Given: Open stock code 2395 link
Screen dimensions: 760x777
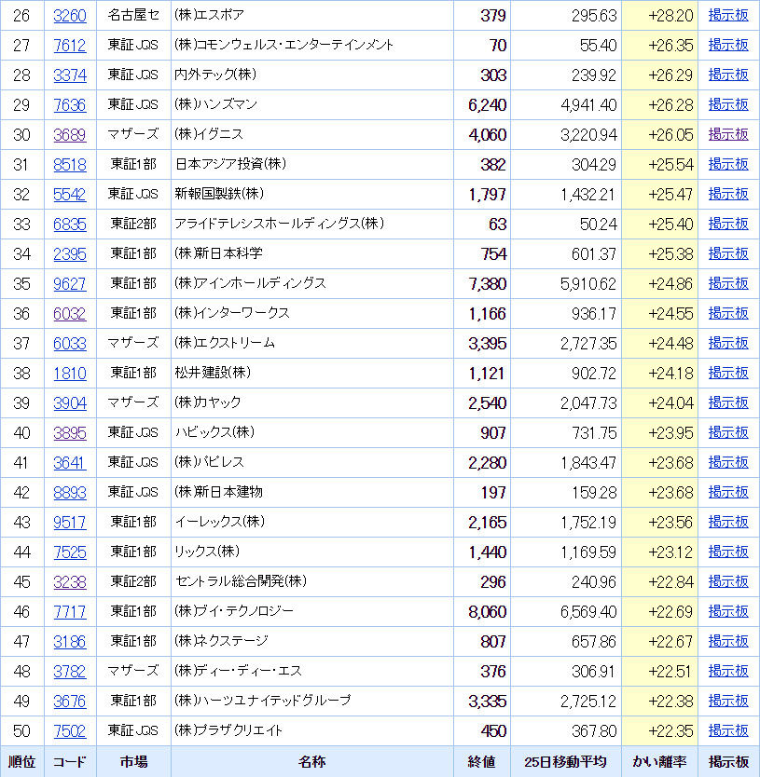Looking at the screenshot, I should pos(70,254).
